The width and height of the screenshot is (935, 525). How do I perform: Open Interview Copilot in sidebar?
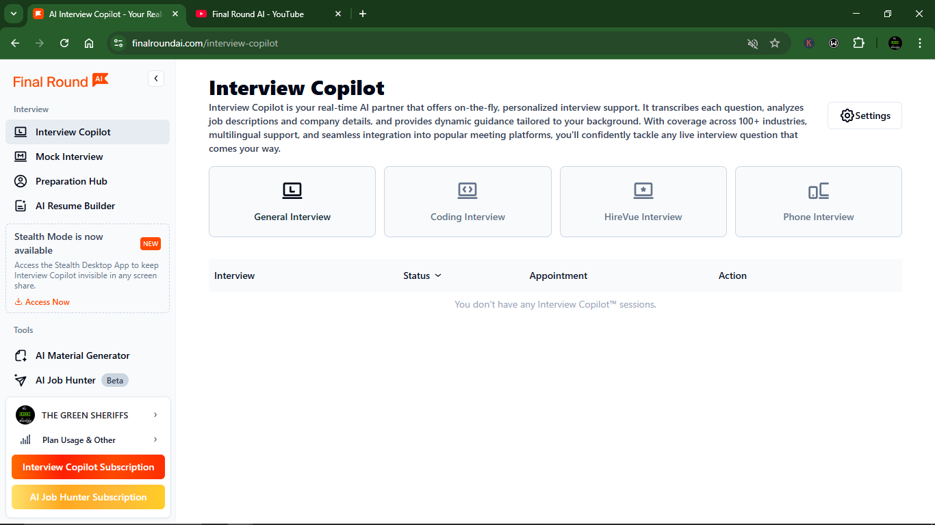coord(88,132)
